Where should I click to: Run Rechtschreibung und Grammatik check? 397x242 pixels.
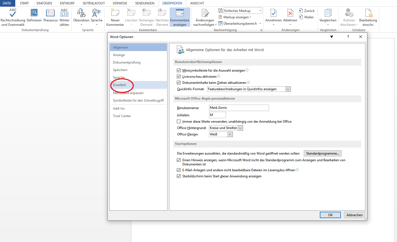13,17
